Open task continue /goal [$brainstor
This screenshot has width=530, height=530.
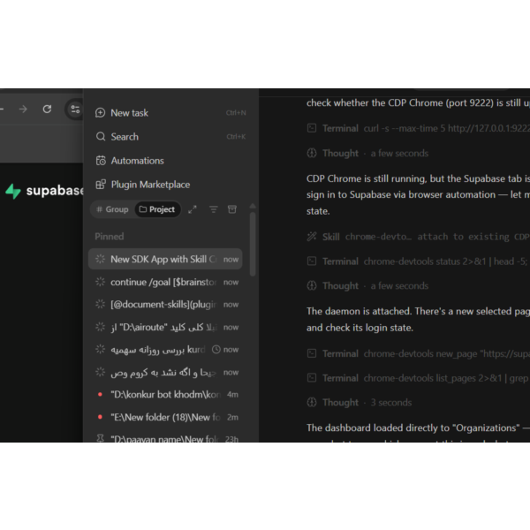click(165, 282)
